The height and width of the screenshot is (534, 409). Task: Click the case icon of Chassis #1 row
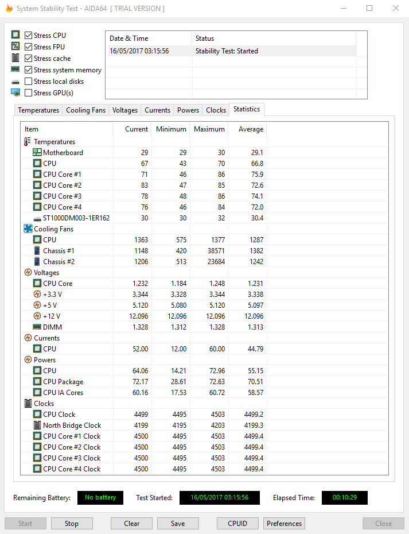(37, 251)
